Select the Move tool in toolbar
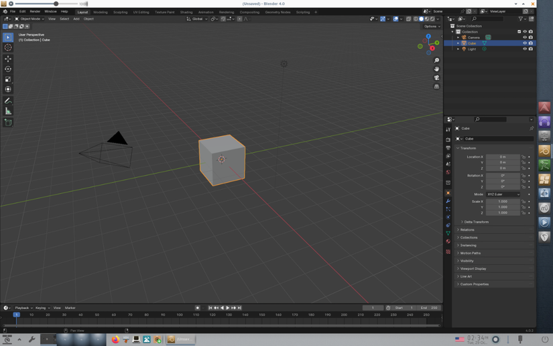Viewport: 553px width, 346px height. point(8,59)
